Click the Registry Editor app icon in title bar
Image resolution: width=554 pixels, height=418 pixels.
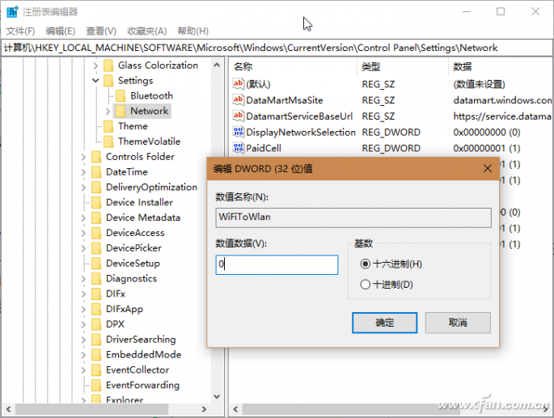tap(12, 11)
